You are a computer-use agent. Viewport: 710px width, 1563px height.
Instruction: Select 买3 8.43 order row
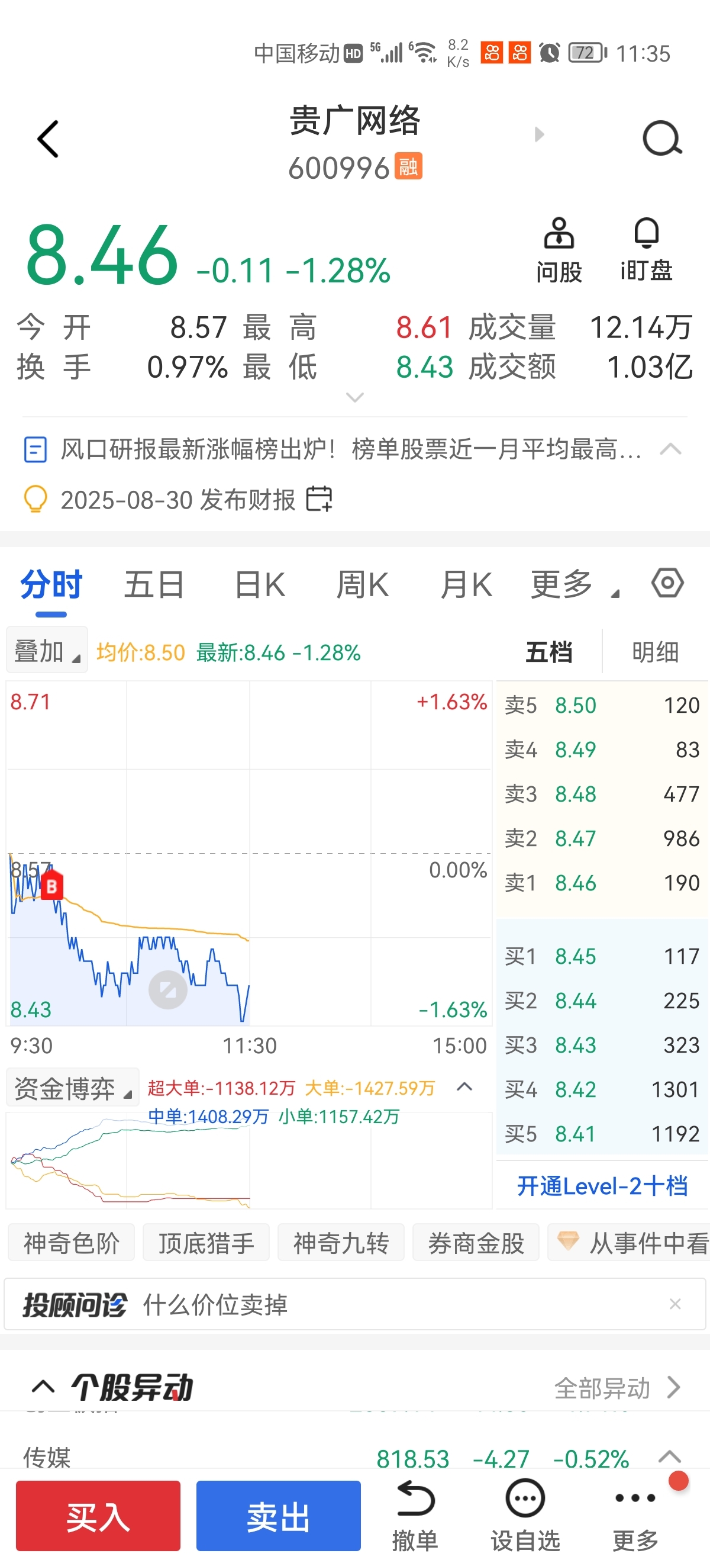pos(602,1045)
